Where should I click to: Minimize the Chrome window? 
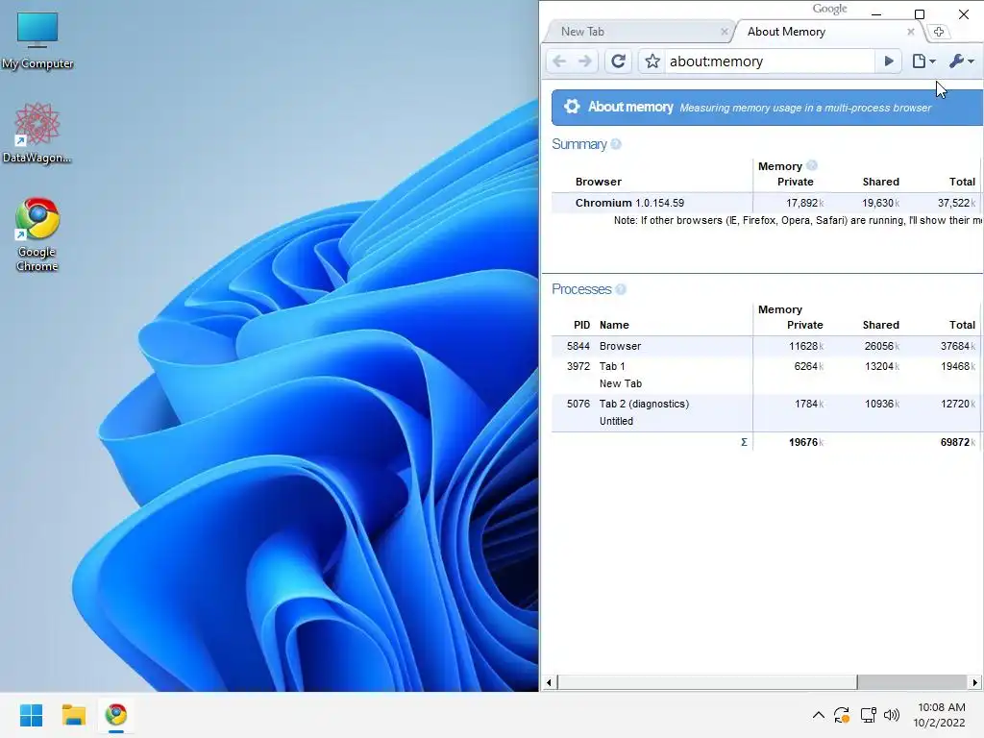coord(876,13)
